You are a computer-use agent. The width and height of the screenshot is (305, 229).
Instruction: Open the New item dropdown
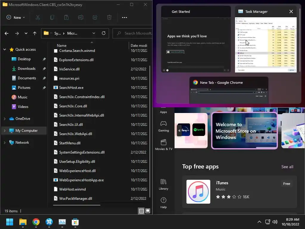click(x=16, y=17)
